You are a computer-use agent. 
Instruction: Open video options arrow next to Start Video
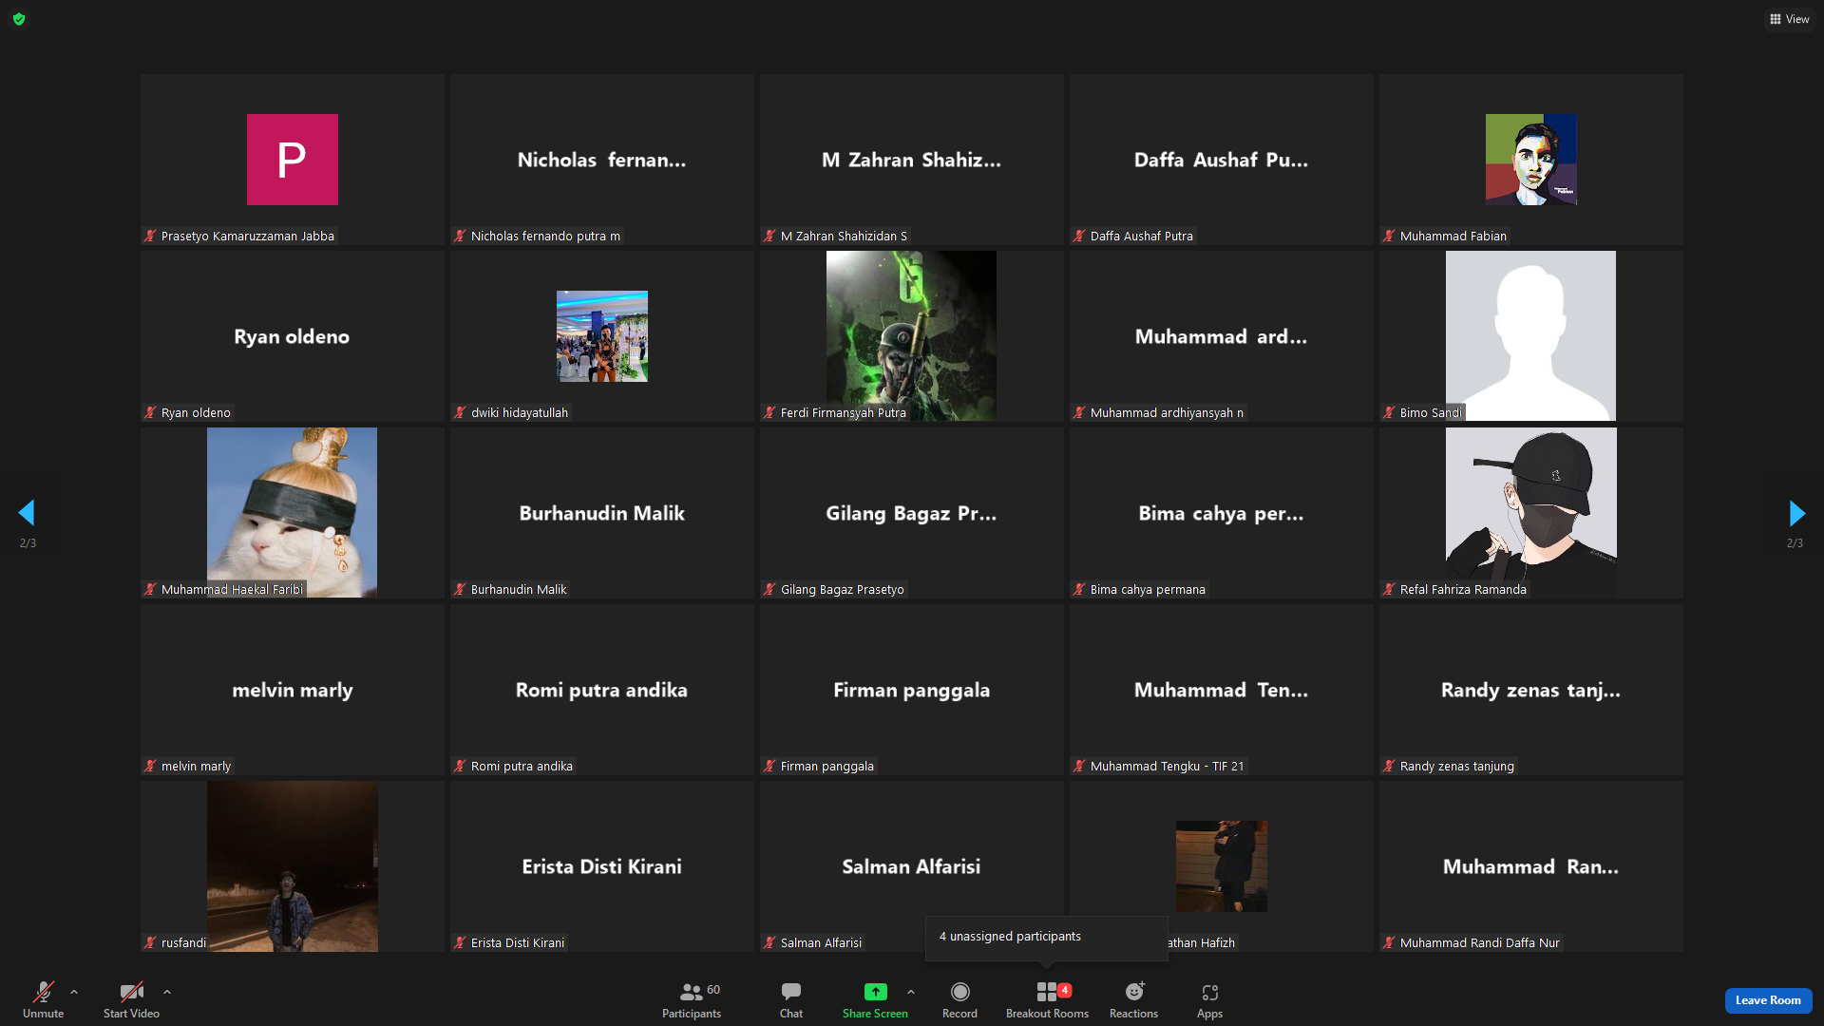coord(167,992)
